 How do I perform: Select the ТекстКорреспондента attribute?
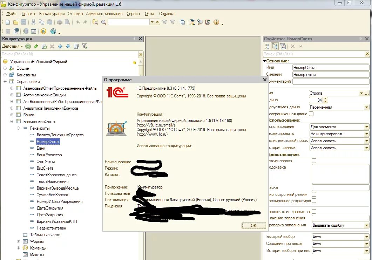(56, 175)
